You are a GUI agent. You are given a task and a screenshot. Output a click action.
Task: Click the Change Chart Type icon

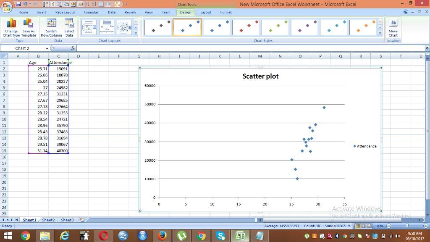click(11, 27)
